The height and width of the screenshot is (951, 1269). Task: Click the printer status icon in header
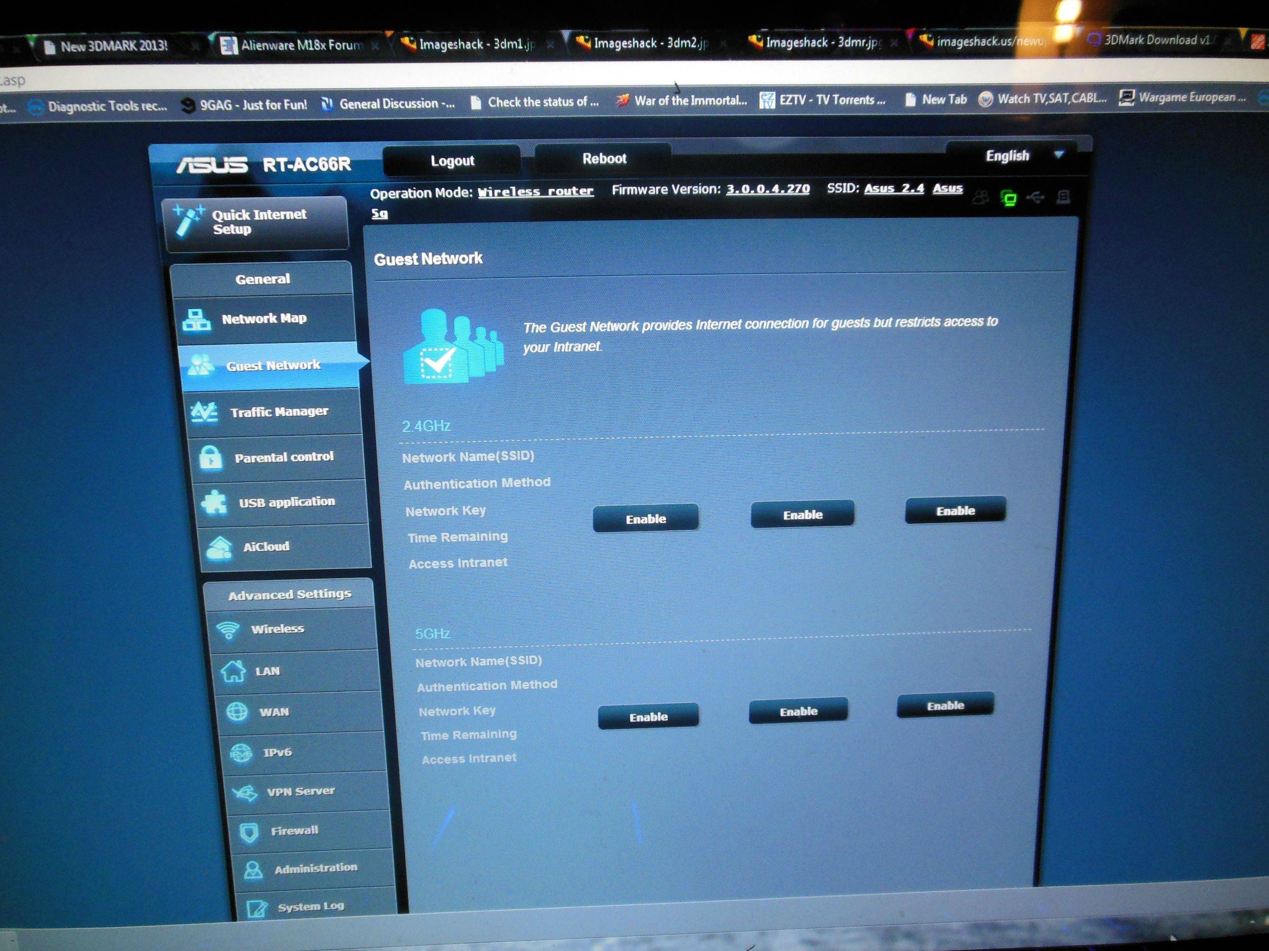click(x=1063, y=198)
